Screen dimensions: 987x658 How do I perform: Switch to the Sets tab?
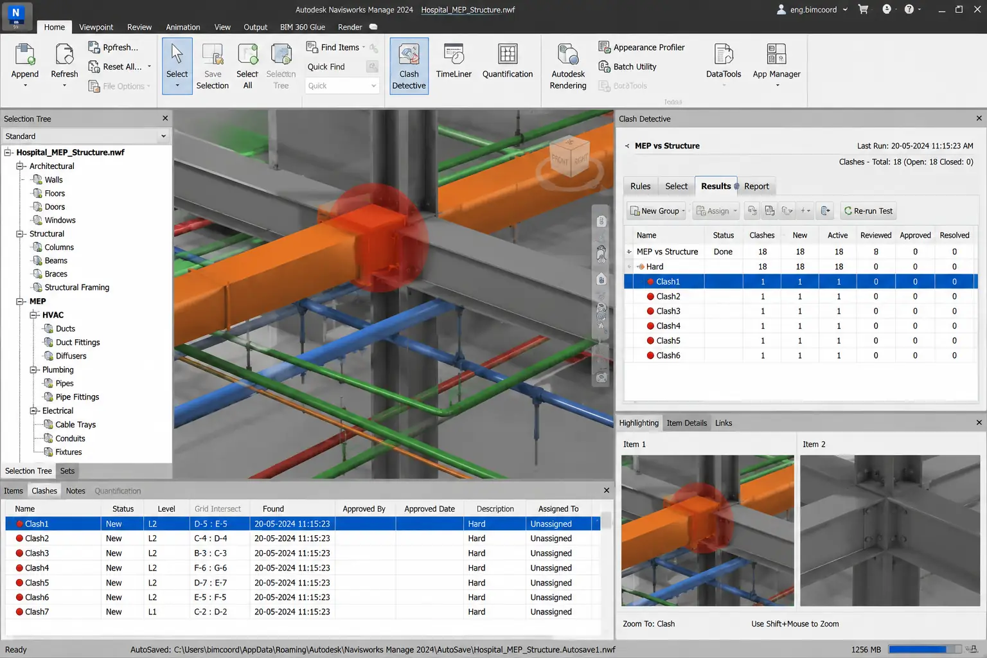pyautogui.click(x=67, y=471)
